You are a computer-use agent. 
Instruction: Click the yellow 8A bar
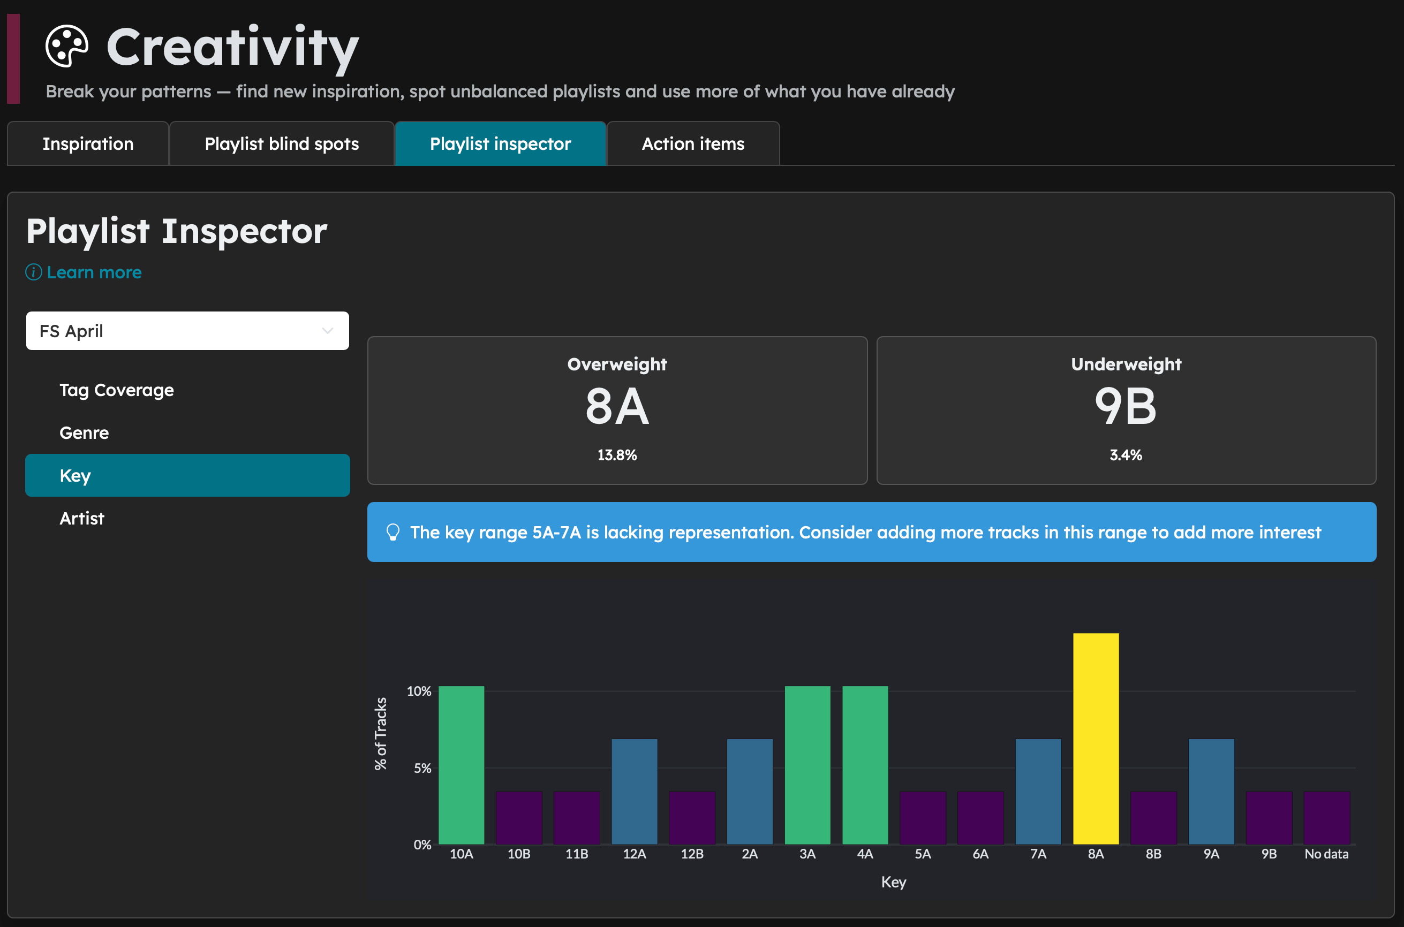pos(1095,739)
